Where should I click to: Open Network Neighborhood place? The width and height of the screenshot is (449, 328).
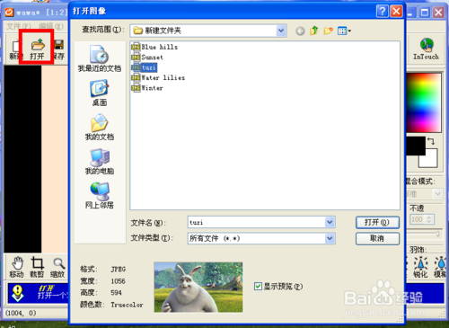[x=100, y=196]
